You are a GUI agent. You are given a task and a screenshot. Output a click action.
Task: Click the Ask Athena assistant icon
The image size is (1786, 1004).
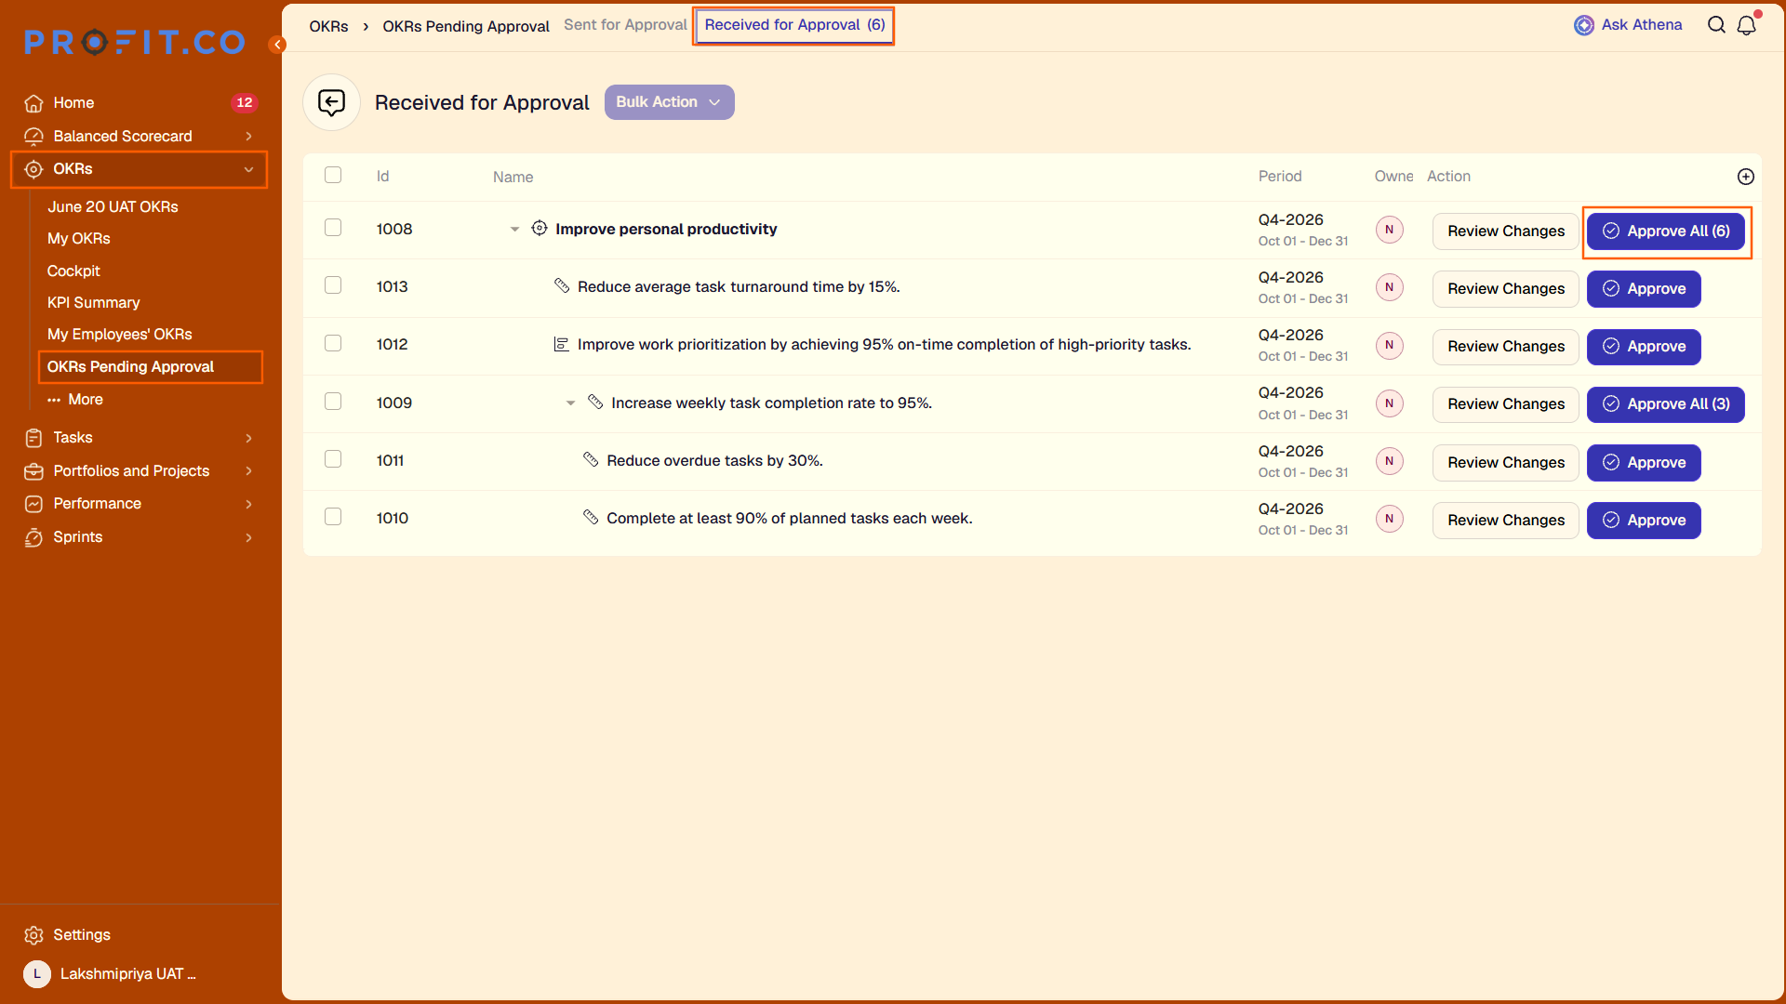[1583, 25]
